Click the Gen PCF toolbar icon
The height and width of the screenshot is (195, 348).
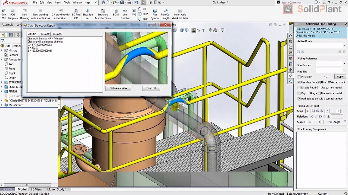[4, 11]
